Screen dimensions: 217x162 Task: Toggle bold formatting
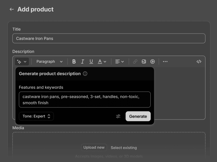(x=74, y=62)
